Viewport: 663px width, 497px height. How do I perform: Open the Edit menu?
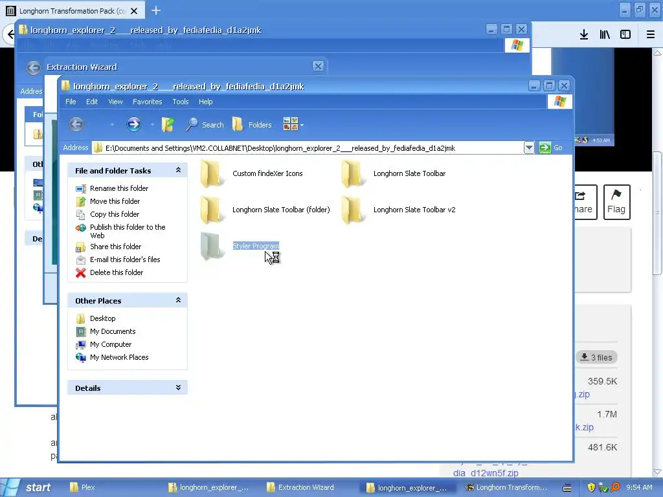(92, 102)
